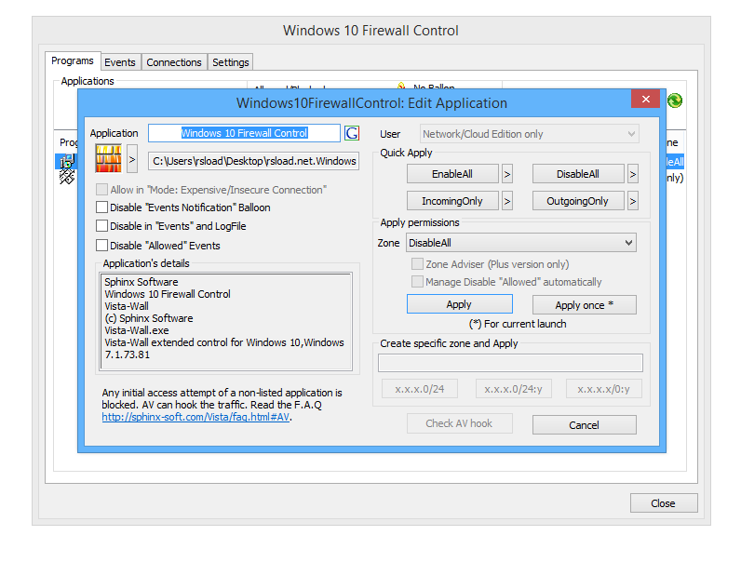Viewport: 741px width, 562px height.
Task: Click the Create specific zone input field
Action: click(510, 363)
